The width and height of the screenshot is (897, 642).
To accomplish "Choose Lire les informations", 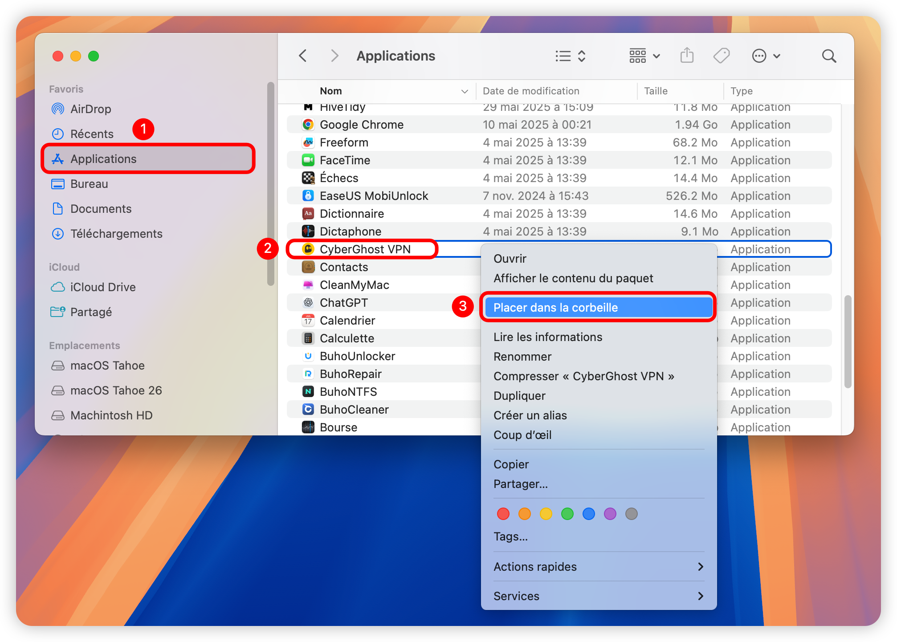I will [599, 337].
